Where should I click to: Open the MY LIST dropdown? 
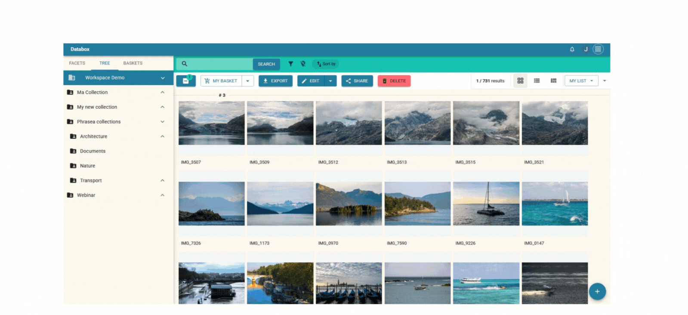581,81
